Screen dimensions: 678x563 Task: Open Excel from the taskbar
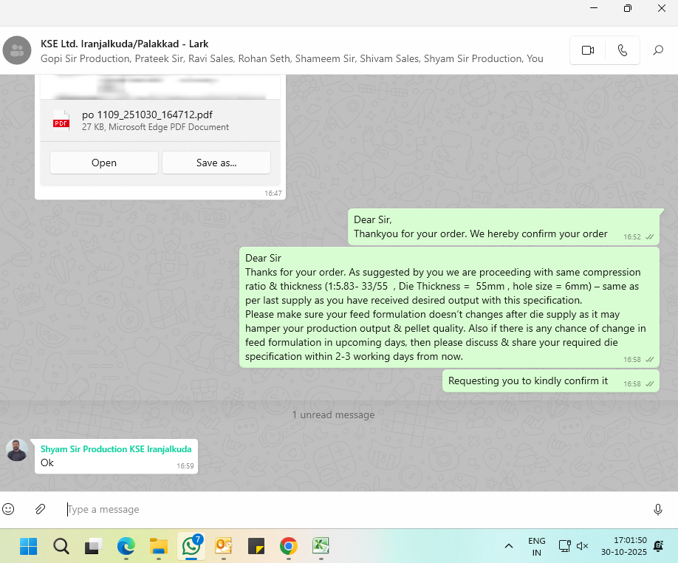(321, 546)
